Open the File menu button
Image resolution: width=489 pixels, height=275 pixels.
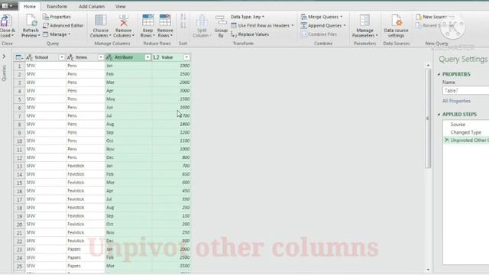[x=8, y=6]
